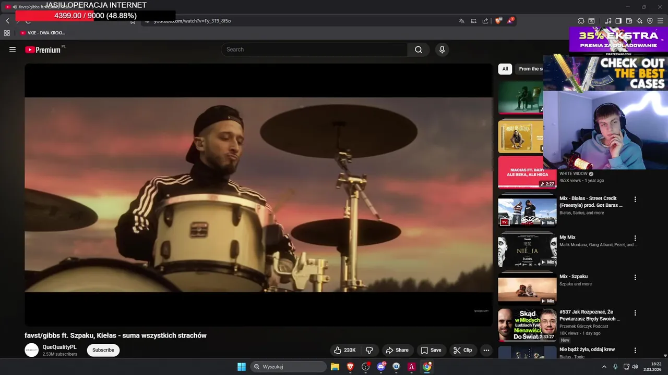The image size is (668, 375).
Task: Open the Brave browser taskbar icon
Action: 350,367
